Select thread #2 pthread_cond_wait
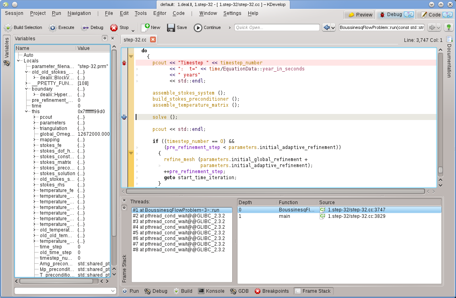The image size is (456, 298). (x=179, y=216)
